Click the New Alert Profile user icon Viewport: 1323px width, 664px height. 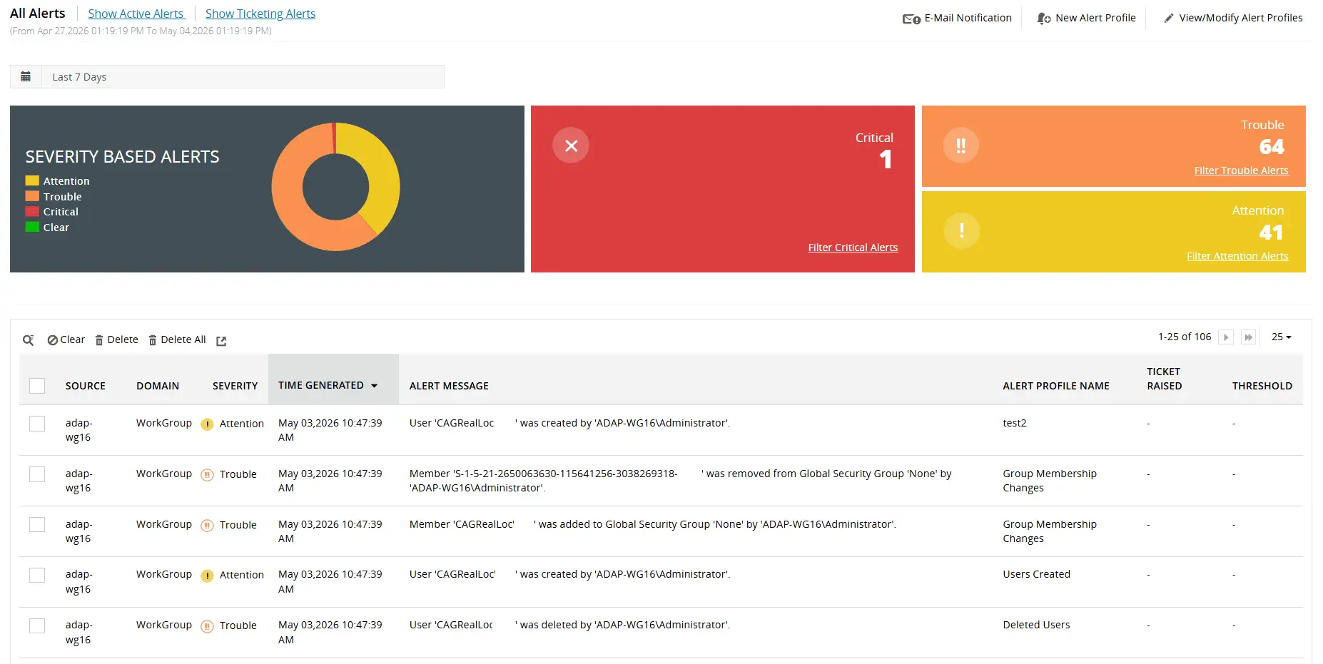click(x=1044, y=19)
